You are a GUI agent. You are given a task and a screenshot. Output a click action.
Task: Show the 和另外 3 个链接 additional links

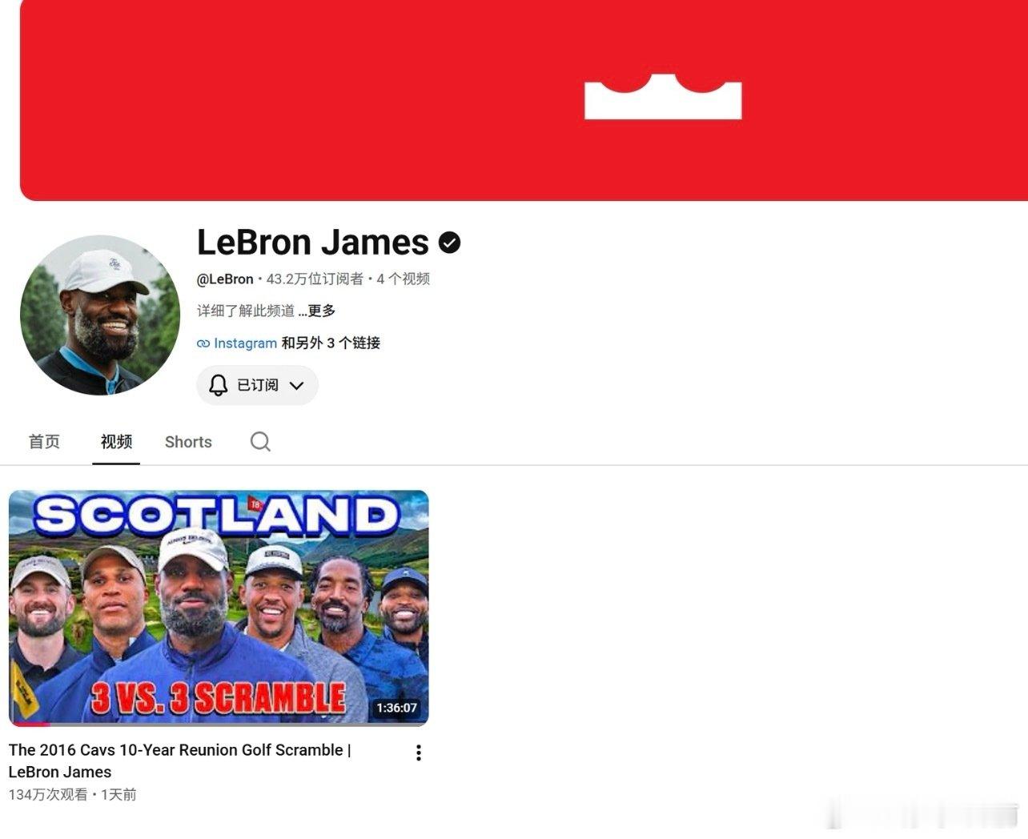[331, 343]
